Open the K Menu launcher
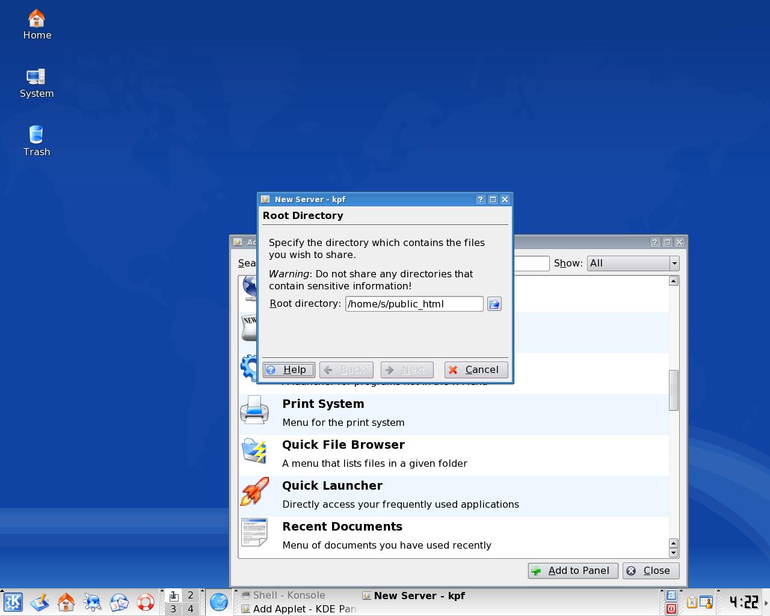Screen dimensions: 770x616 (x=13, y=602)
